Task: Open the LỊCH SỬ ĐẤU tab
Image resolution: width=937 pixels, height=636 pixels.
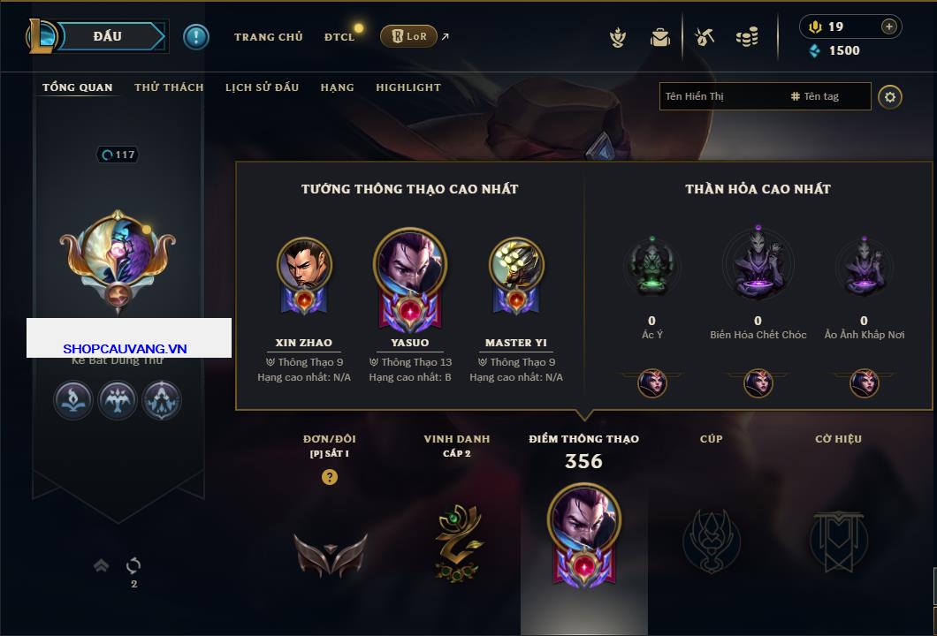Action: (x=262, y=87)
